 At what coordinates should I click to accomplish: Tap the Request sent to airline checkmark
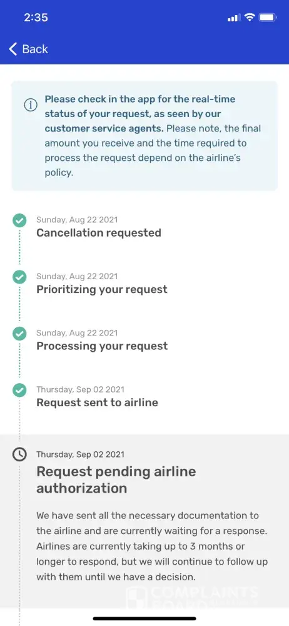click(19, 390)
